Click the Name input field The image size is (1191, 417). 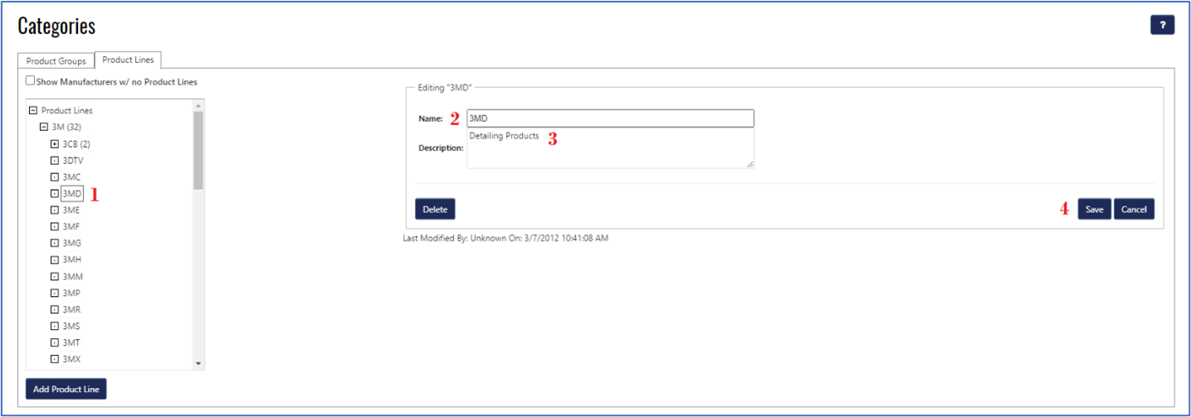coord(610,119)
